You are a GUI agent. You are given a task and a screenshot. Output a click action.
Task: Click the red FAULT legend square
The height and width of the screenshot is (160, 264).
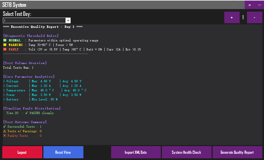pyautogui.click(x=5, y=49)
